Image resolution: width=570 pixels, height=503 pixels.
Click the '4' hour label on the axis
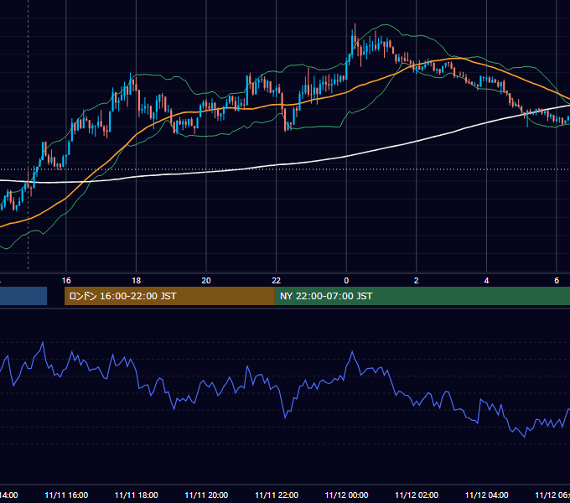click(486, 281)
